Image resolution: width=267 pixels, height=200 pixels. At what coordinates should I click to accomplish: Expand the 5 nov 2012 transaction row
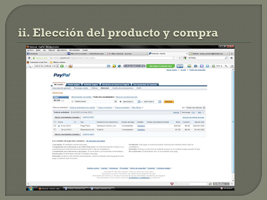pyautogui.click(x=59, y=126)
